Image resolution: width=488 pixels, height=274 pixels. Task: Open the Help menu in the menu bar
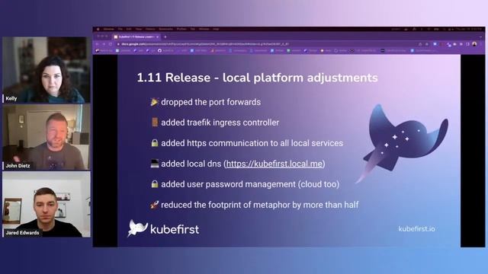[216, 29]
